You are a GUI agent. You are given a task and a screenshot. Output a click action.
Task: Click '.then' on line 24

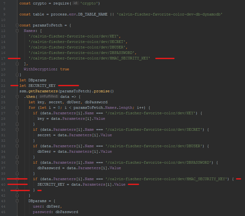coord(29,97)
